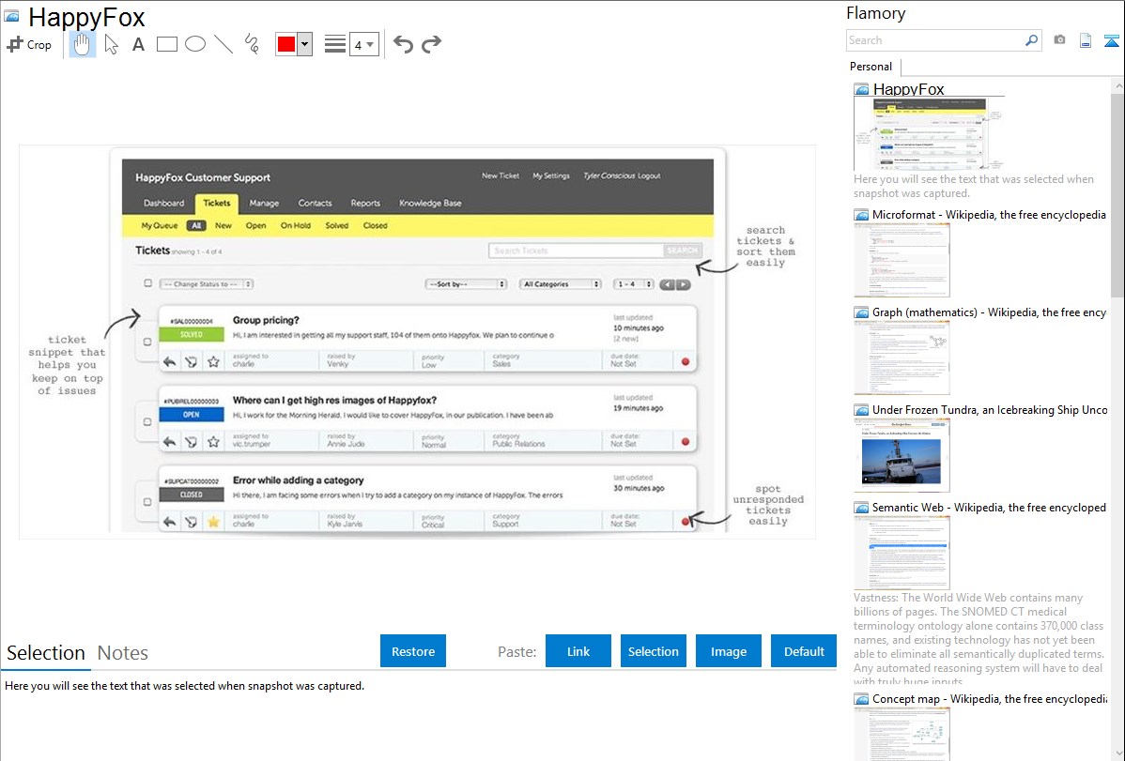The width and height of the screenshot is (1125, 761).
Task: Activate the hand pan tool
Action: pos(83,44)
